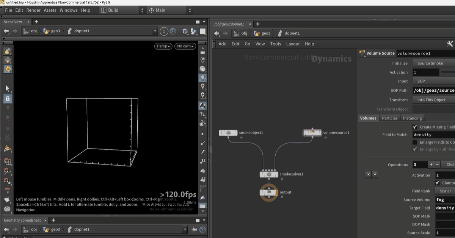Image resolution: width=455 pixels, height=238 pixels.
Task: Click the plus button beside Operations
Action: [431, 165]
